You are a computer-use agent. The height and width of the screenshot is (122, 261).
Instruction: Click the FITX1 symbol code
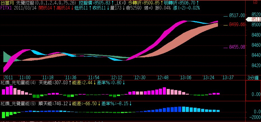pyautogui.click(x=6, y=8)
